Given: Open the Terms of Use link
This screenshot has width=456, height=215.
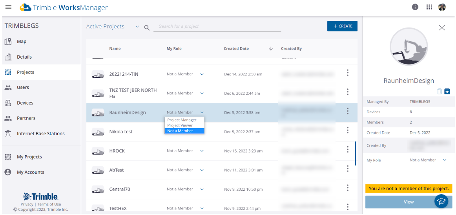Looking at the screenshot, I should tap(49, 204).
